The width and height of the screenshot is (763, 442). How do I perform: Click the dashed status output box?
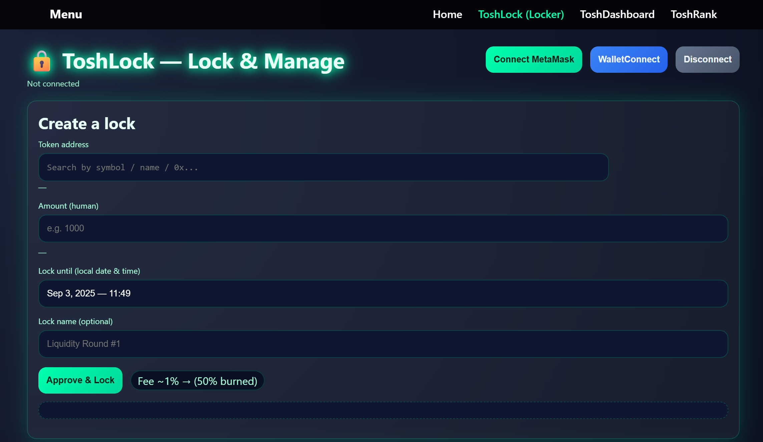click(383, 410)
